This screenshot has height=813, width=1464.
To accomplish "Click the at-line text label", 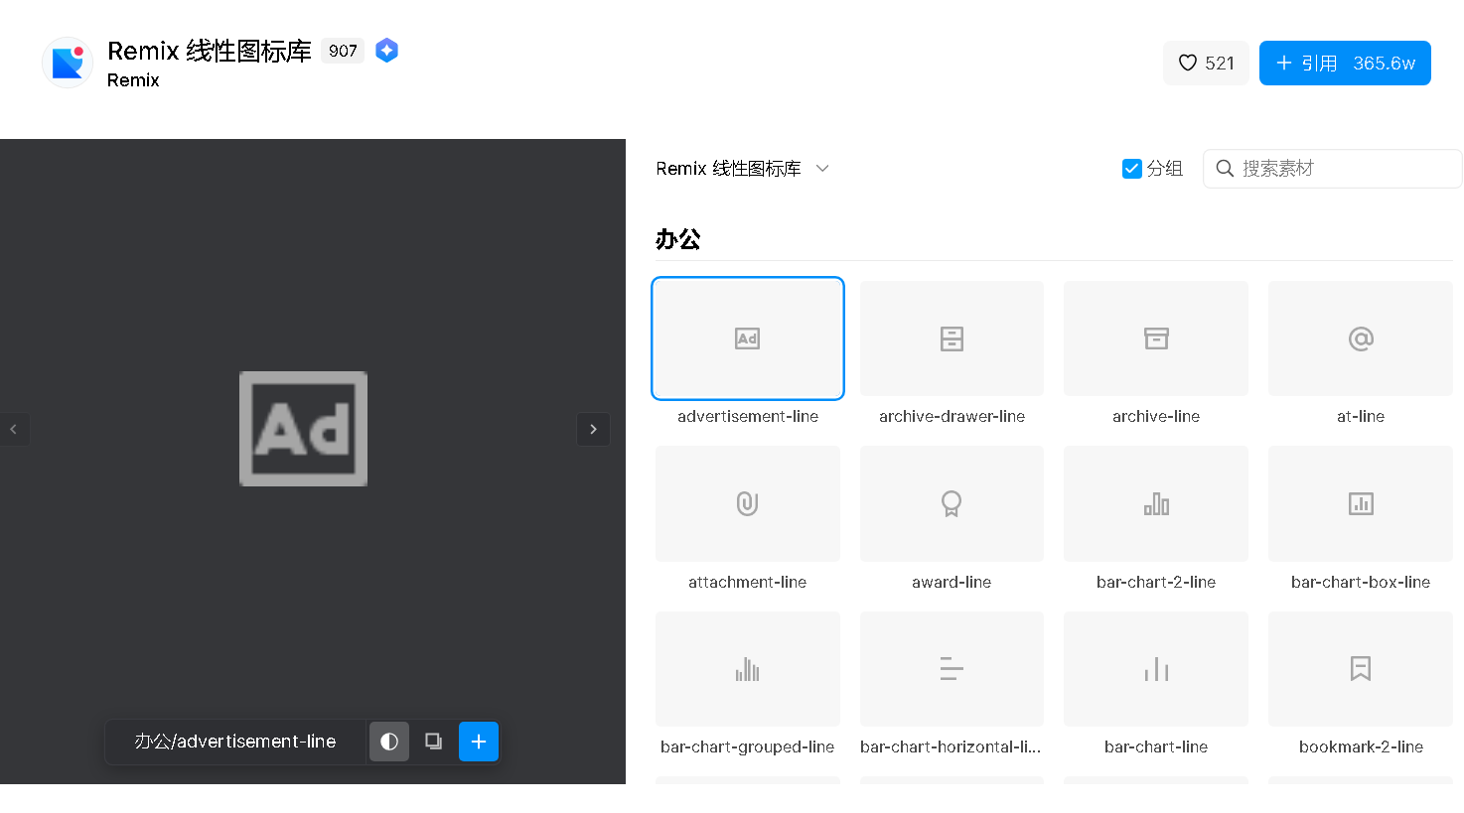I will (x=1361, y=416).
